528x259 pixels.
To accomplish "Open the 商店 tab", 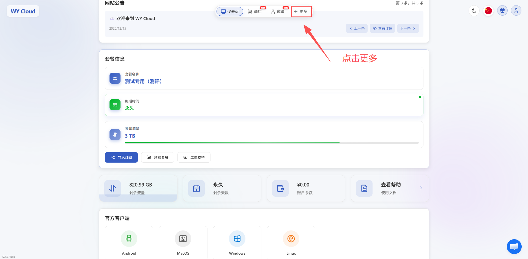I will point(255,12).
